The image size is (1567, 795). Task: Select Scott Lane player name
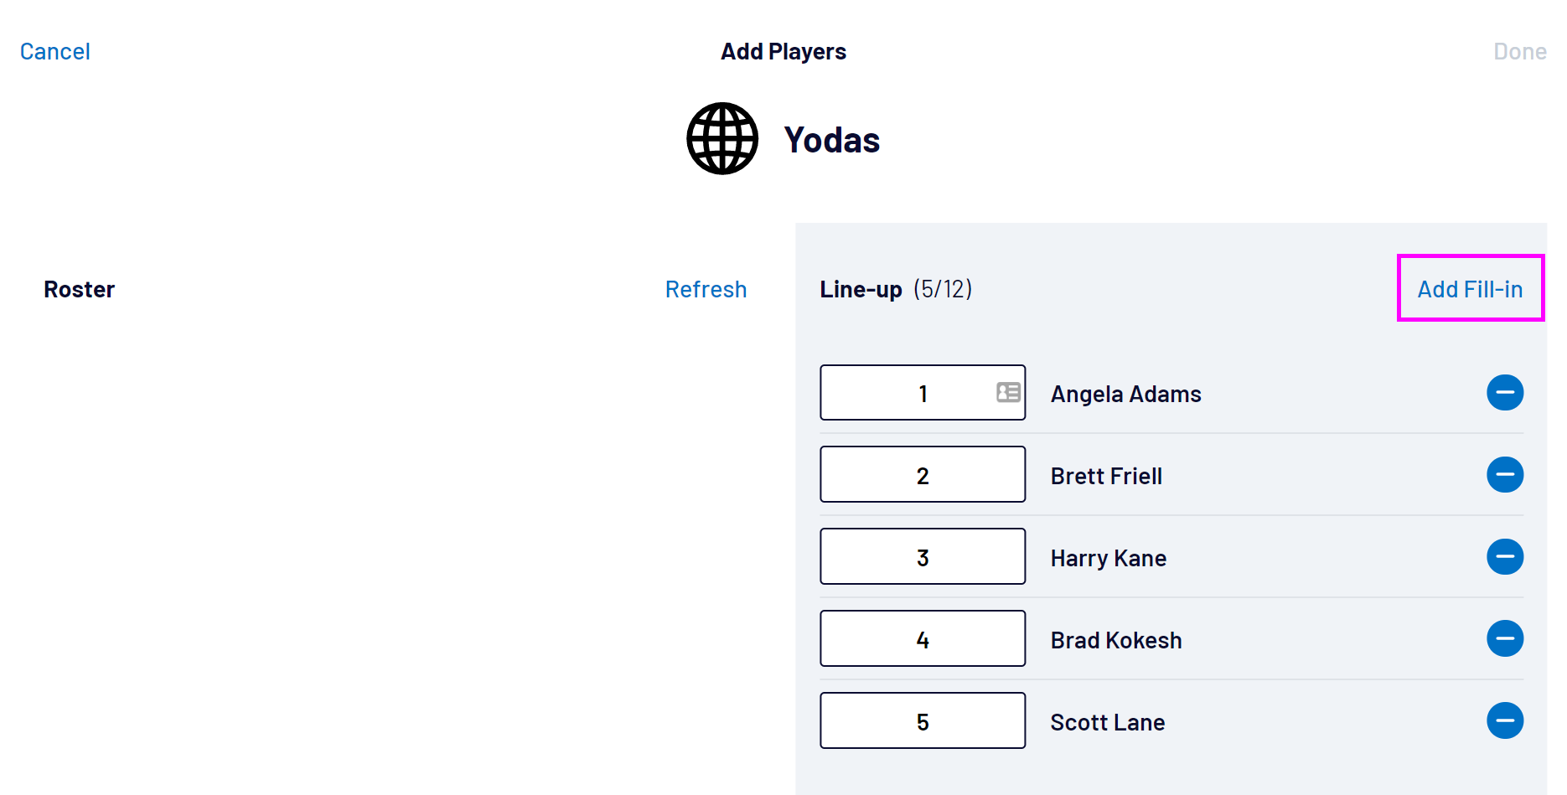(1107, 722)
